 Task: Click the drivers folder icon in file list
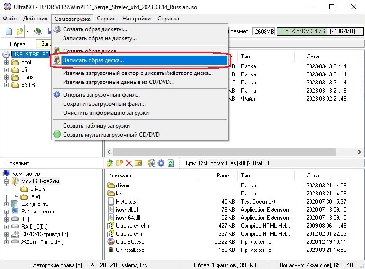click(111, 186)
